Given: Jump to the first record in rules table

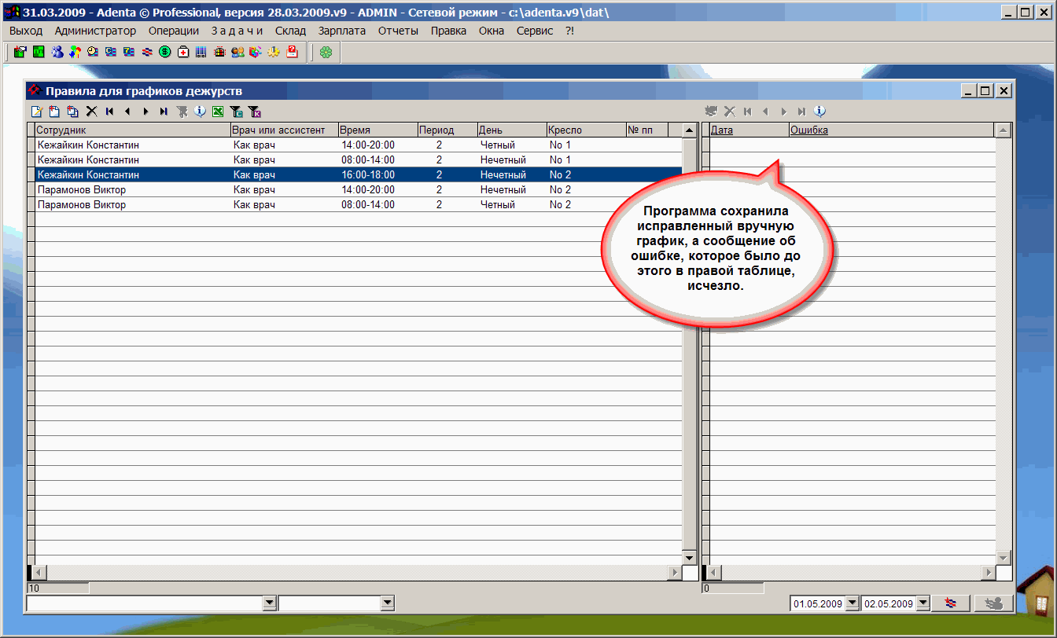Looking at the screenshot, I should 109,112.
